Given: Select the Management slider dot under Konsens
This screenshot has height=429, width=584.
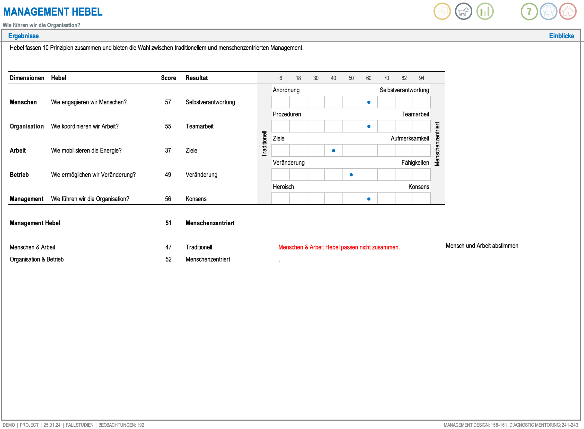Looking at the screenshot, I should point(369,199).
